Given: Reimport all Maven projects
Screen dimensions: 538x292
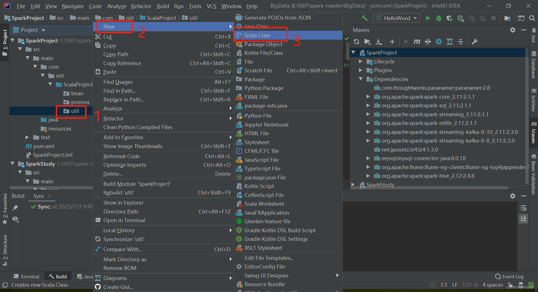Looking at the screenshot, I should (356, 42).
